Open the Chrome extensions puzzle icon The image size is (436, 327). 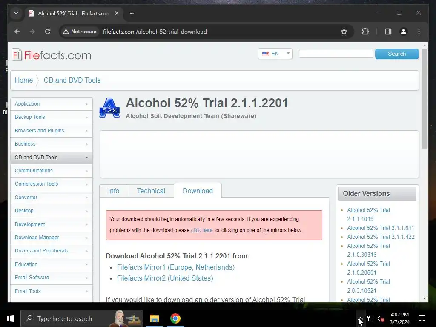(x=365, y=32)
